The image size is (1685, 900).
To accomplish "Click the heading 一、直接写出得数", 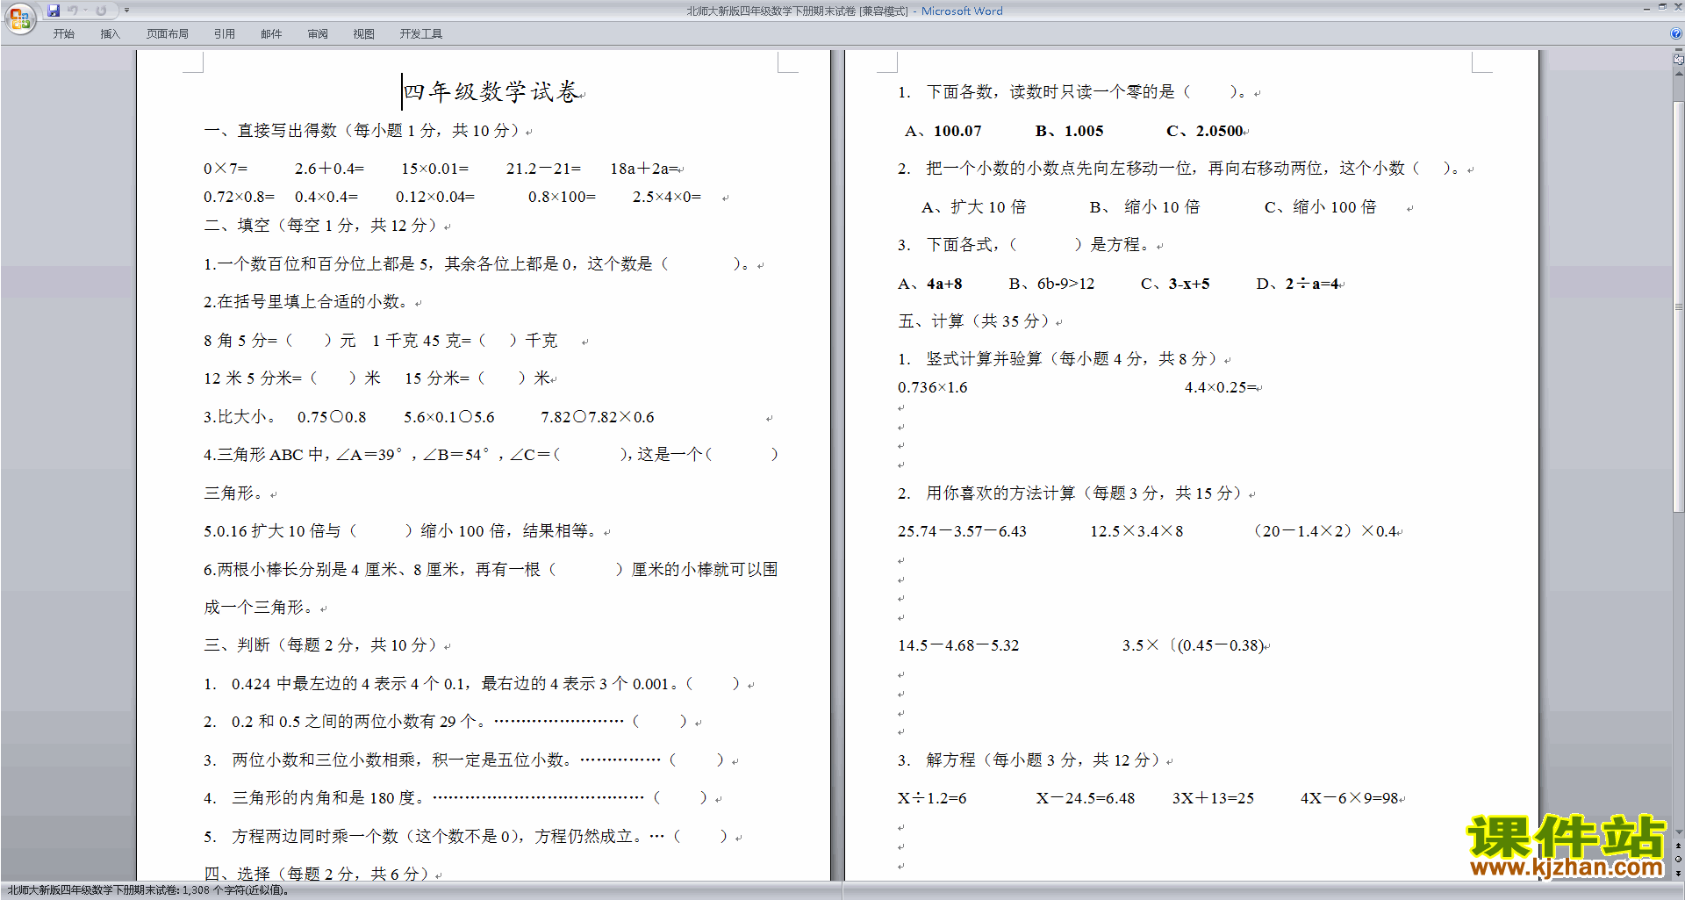I will click(x=270, y=131).
